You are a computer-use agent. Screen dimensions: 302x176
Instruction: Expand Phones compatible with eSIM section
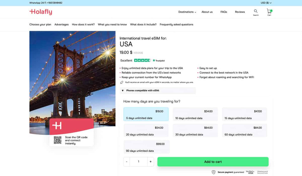click(x=158, y=90)
